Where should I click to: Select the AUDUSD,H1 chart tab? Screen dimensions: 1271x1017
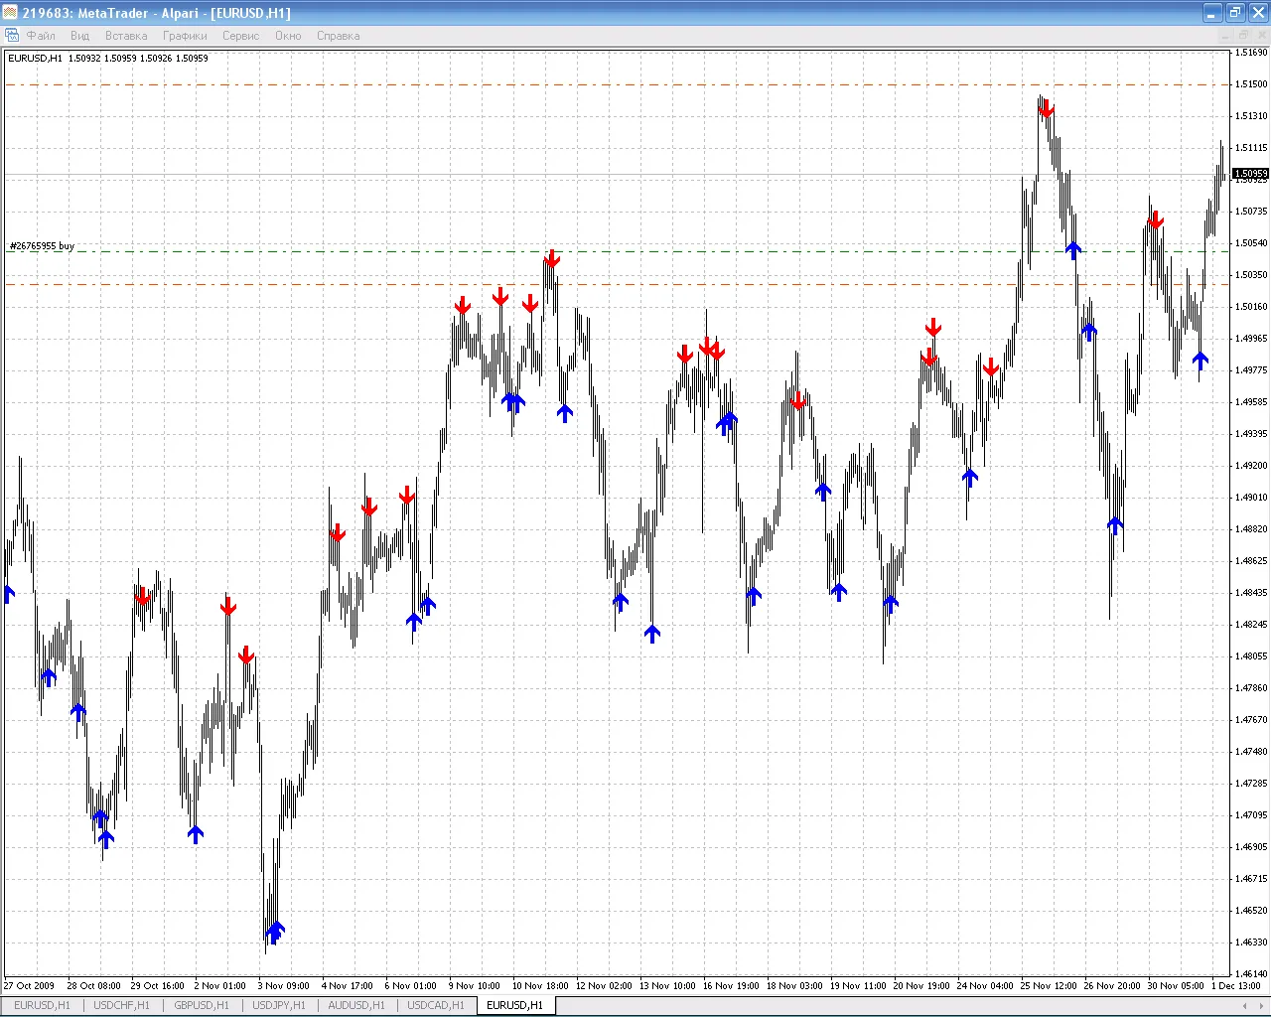pyautogui.click(x=355, y=1005)
